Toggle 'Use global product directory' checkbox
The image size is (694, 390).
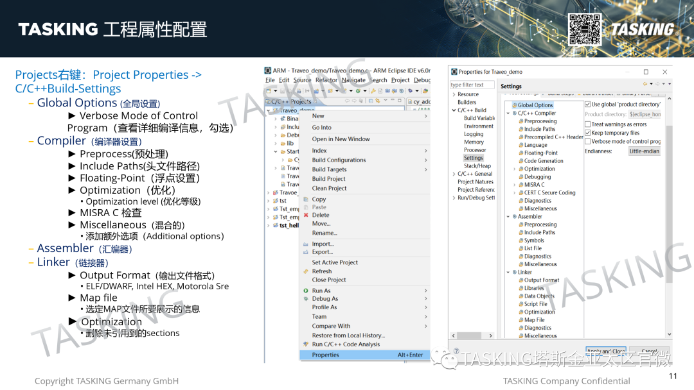point(587,105)
